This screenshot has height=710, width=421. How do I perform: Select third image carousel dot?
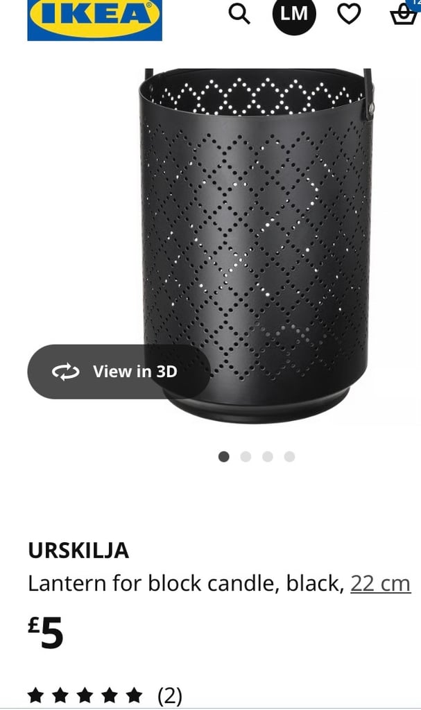tap(268, 456)
